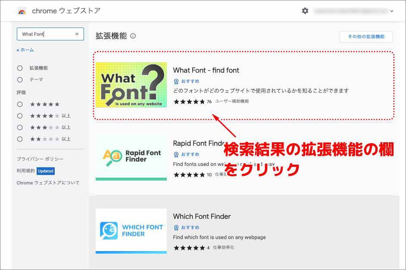Choose four stars and above filter

click(20, 116)
